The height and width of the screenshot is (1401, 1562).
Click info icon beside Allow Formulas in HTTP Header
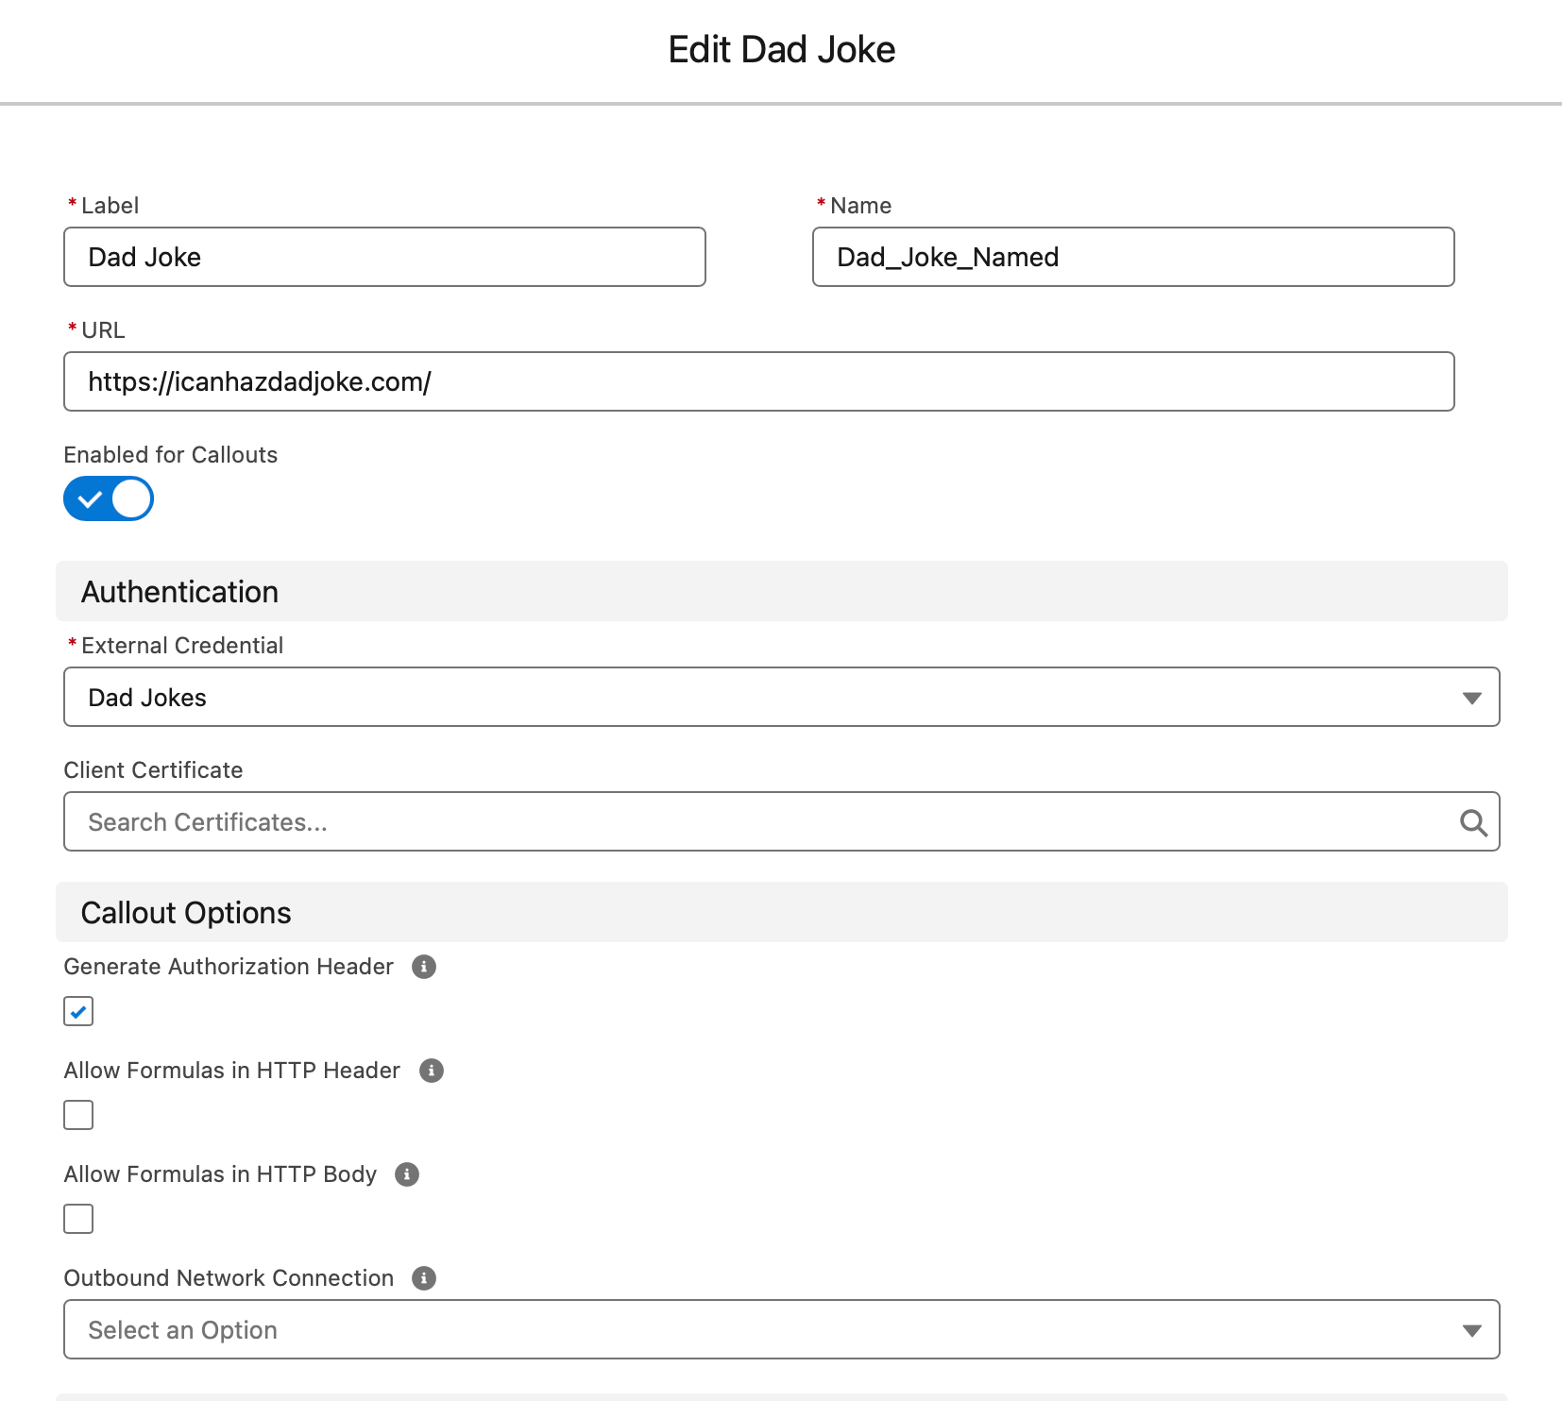click(432, 1071)
